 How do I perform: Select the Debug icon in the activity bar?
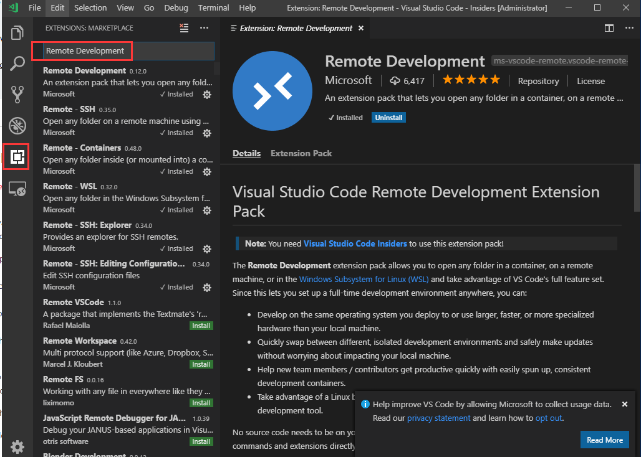click(x=17, y=125)
